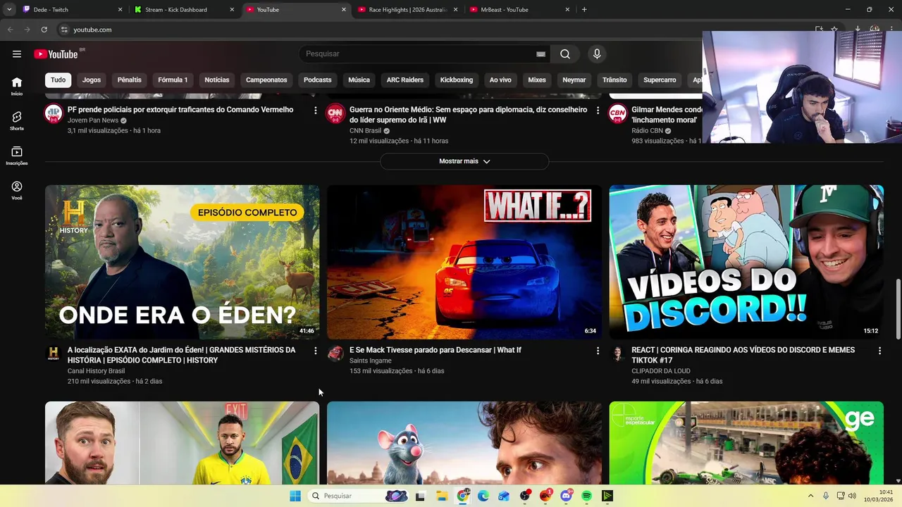Click CBN channel avatar
The height and width of the screenshot is (507, 902).
[617, 113]
